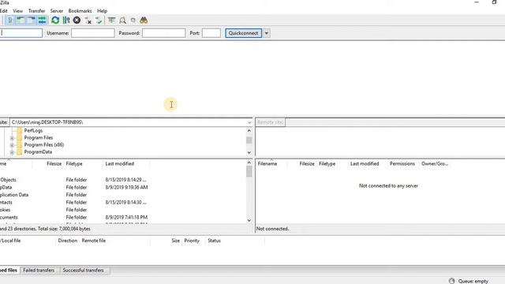Select the PerfLogs tree item
The image size is (505, 284).
pos(33,131)
